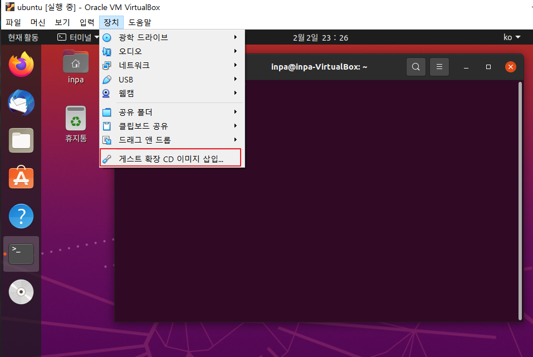This screenshot has height=357, width=533.
Task: Expand the USB submenu arrow
Action: point(235,79)
